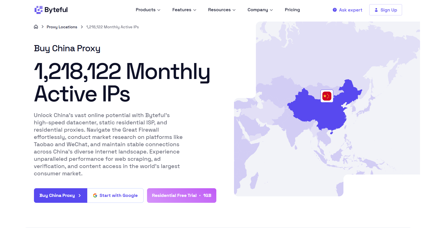Click the Google logo in Start with Google

click(x=95, y=196)
